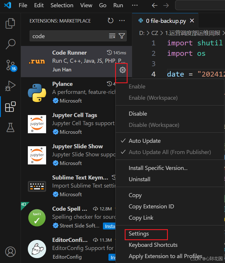Select Copy Extension ID
Screen dimensions: 225x263
151,206
